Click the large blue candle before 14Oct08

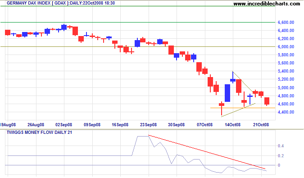coord(227,93)
